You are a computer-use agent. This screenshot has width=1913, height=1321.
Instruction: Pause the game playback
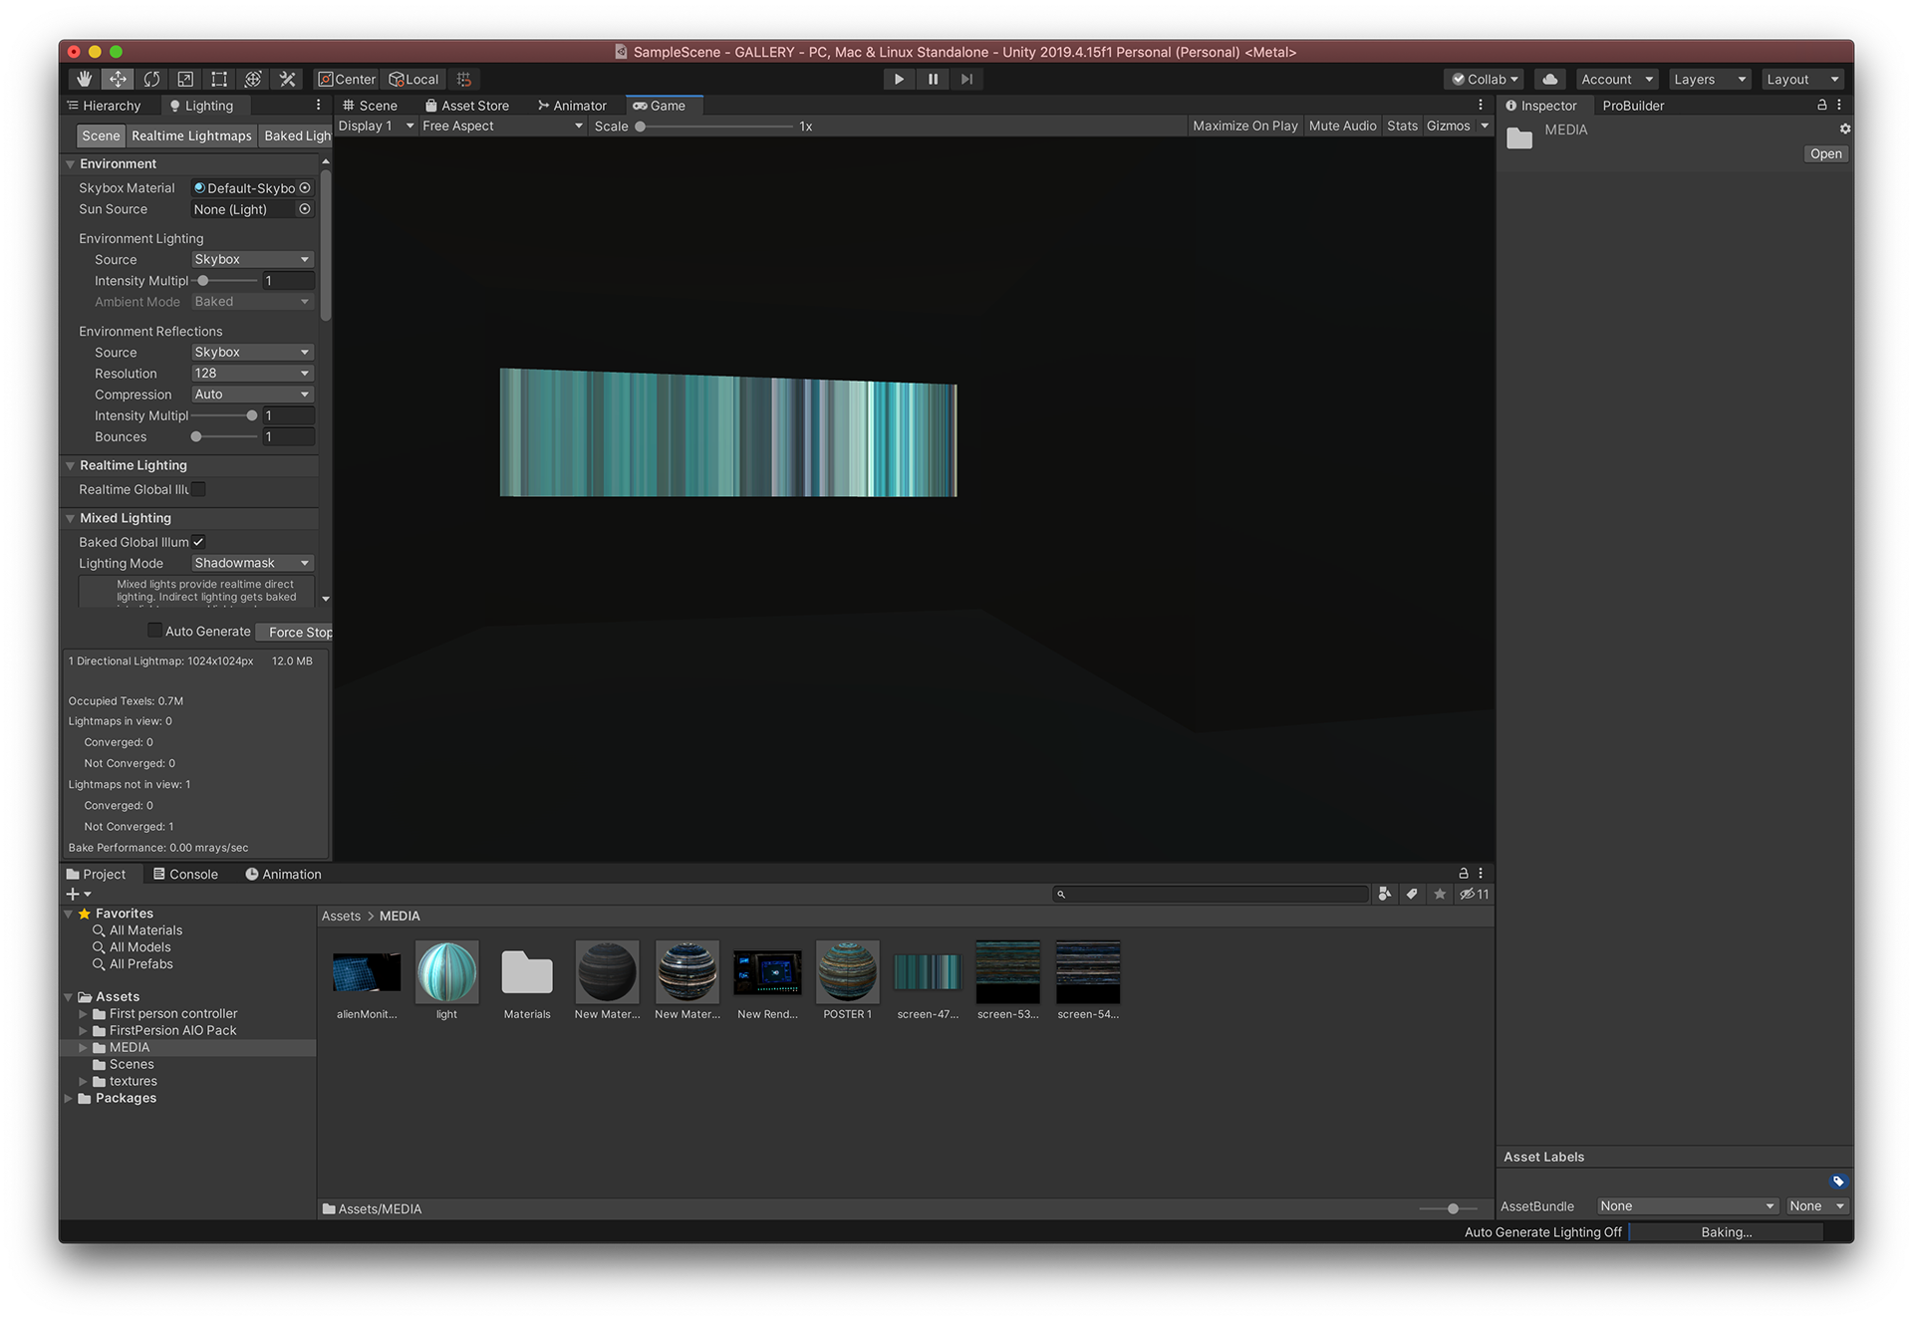tap(933, 79)
